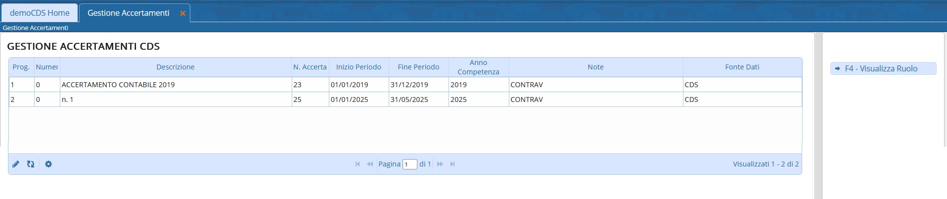Open the gear settings icon in grid footer
The image size is (947, 199).
[48, 164]
